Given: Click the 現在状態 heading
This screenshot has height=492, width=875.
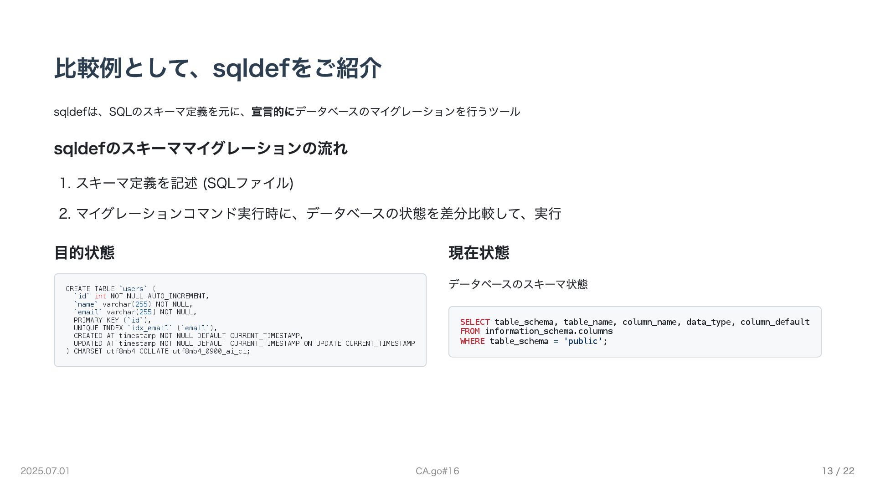Looking at the screenshot, I should point(479,253).
